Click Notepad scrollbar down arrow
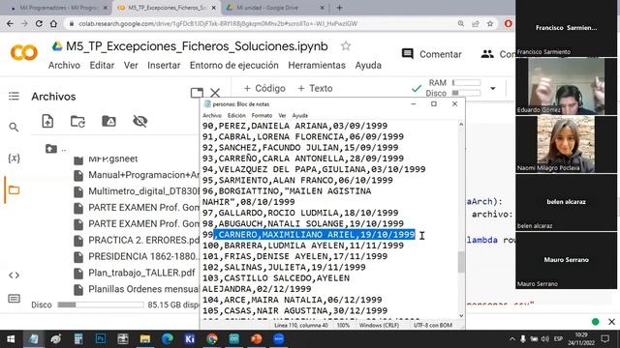 pyautogui.click(x=461, y=315)
